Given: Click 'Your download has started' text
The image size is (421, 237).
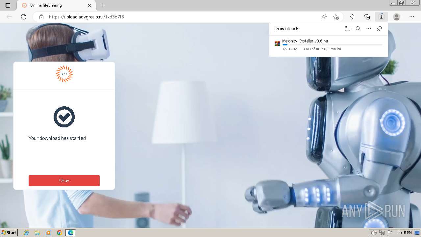Looking at the screenshot, I should [x=57, y=138].
